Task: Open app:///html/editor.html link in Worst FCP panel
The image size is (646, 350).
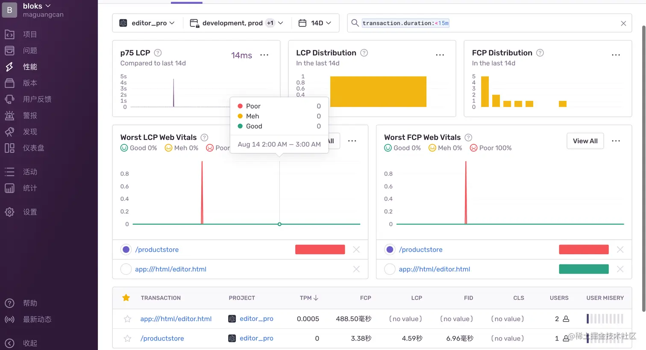Action: click(x=434, y=269)
